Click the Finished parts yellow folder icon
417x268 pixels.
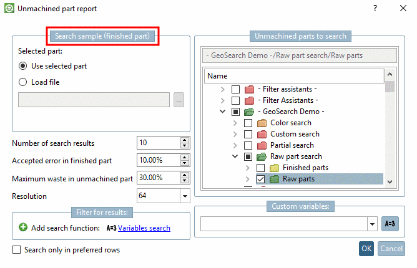pyautogui.click(x=274, y=168)
